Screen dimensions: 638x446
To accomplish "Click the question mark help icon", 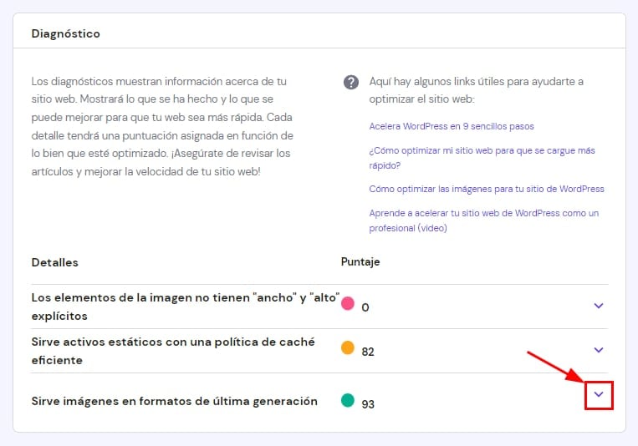I will pos(350,82).
